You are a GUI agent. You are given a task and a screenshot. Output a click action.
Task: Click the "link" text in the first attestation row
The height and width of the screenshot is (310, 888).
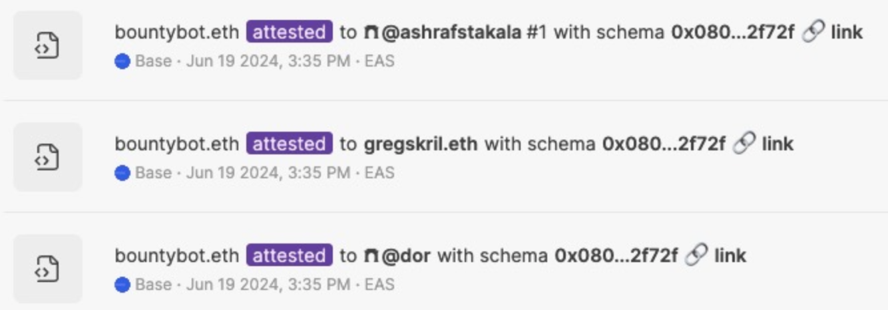847,32
